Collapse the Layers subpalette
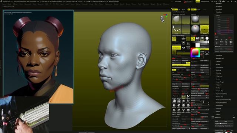Screen dimensions: 237x133 point(218,15)
